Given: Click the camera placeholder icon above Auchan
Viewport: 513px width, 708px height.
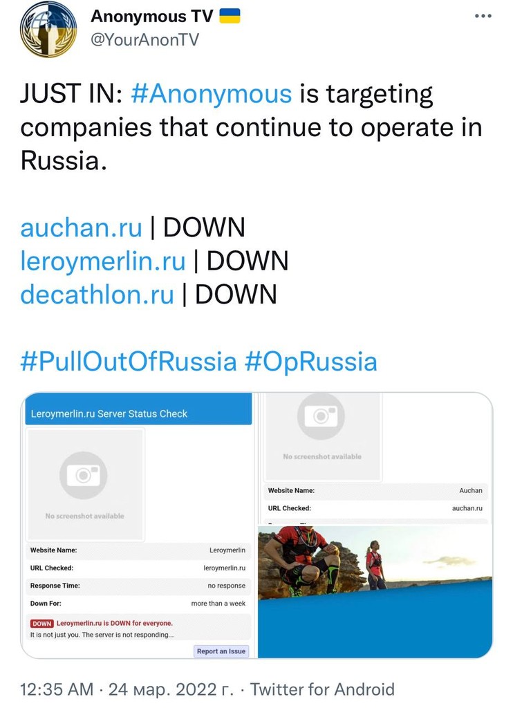Looking at the screenshot, I should [x=321, y=416].
